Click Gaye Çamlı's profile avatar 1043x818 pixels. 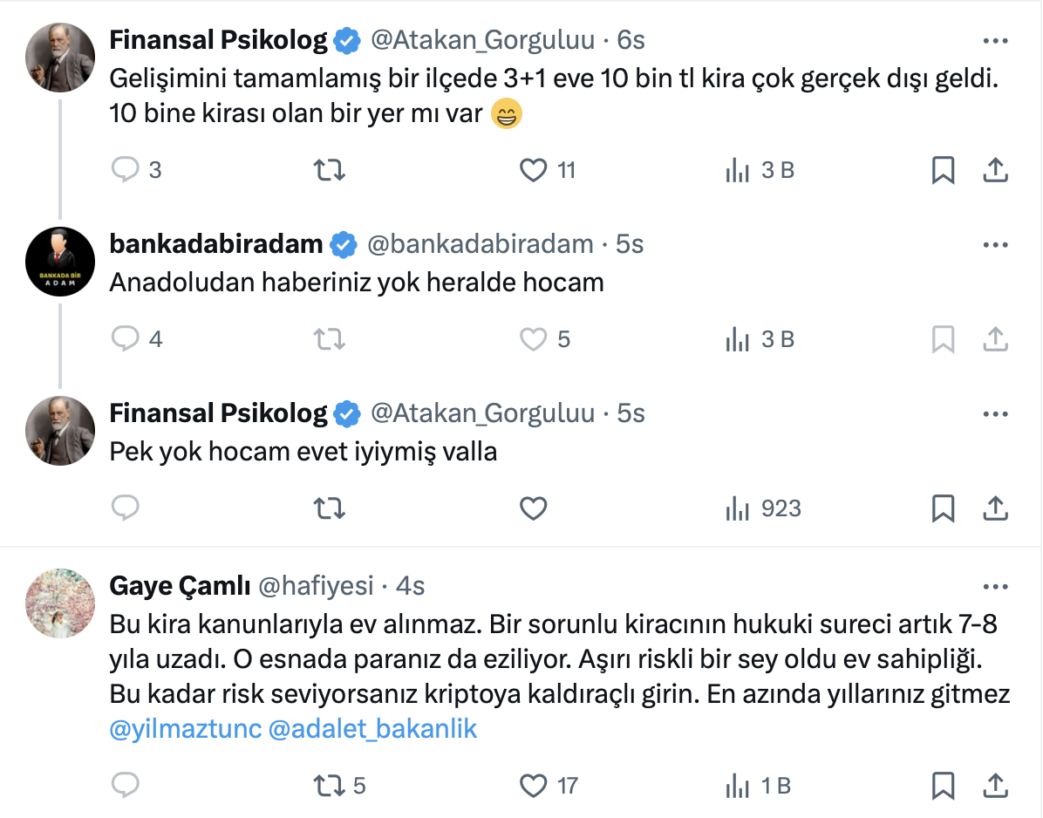pos(60,603)
